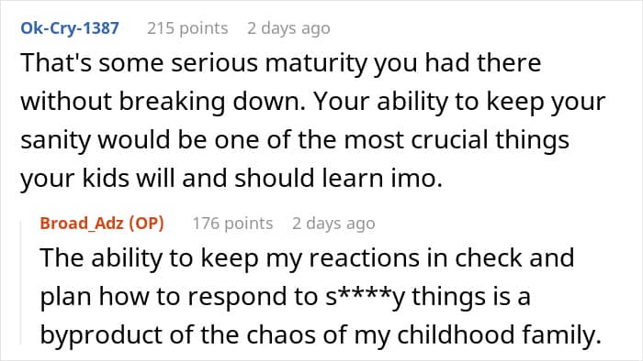Click the line starting "byproduct of the chaos"
The height and width of the screenshot is (361, 643).
tap(321, 335)
